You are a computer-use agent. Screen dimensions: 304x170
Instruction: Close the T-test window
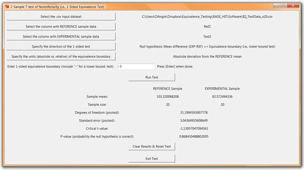tap(293, 6)
